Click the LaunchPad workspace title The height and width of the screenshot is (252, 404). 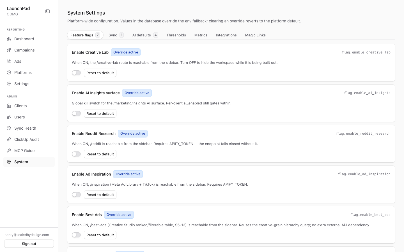[18, 8]
